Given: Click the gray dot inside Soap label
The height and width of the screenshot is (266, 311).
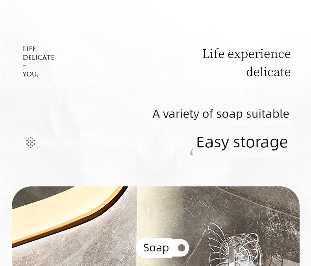Looking at the screenshot, I should coord(181,248).
